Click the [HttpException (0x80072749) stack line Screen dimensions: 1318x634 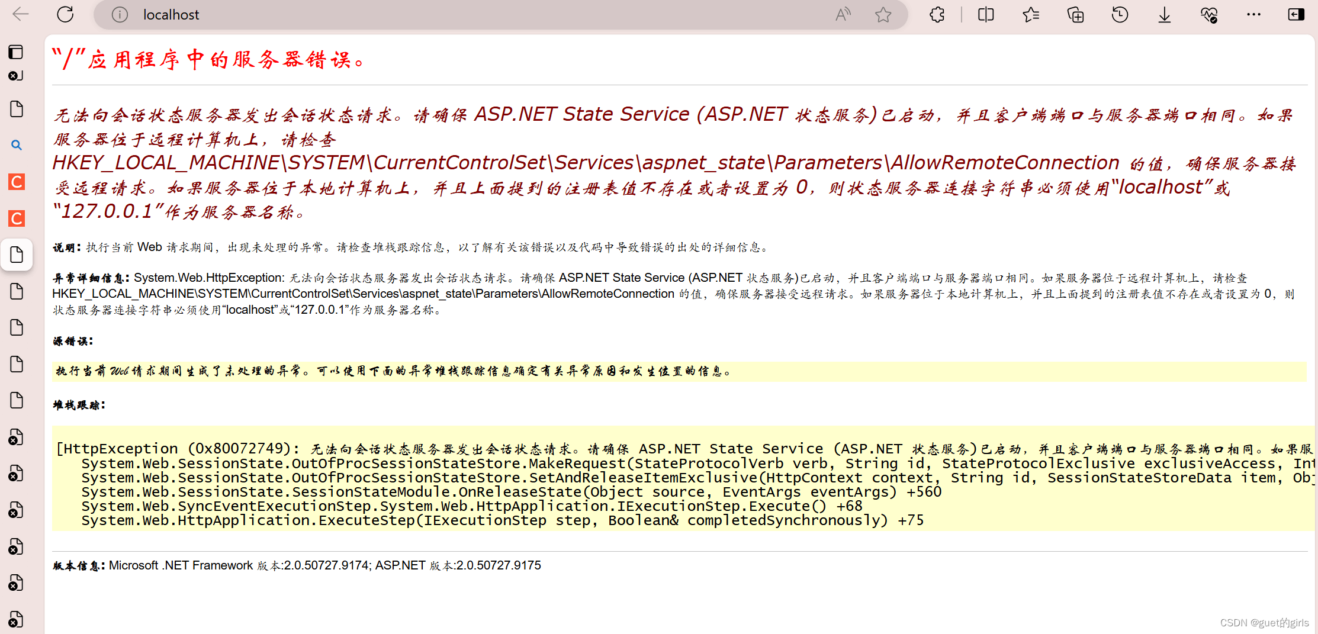click(684, 449)
